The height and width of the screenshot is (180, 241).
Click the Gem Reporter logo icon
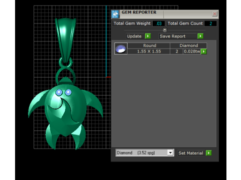point(115,14)
